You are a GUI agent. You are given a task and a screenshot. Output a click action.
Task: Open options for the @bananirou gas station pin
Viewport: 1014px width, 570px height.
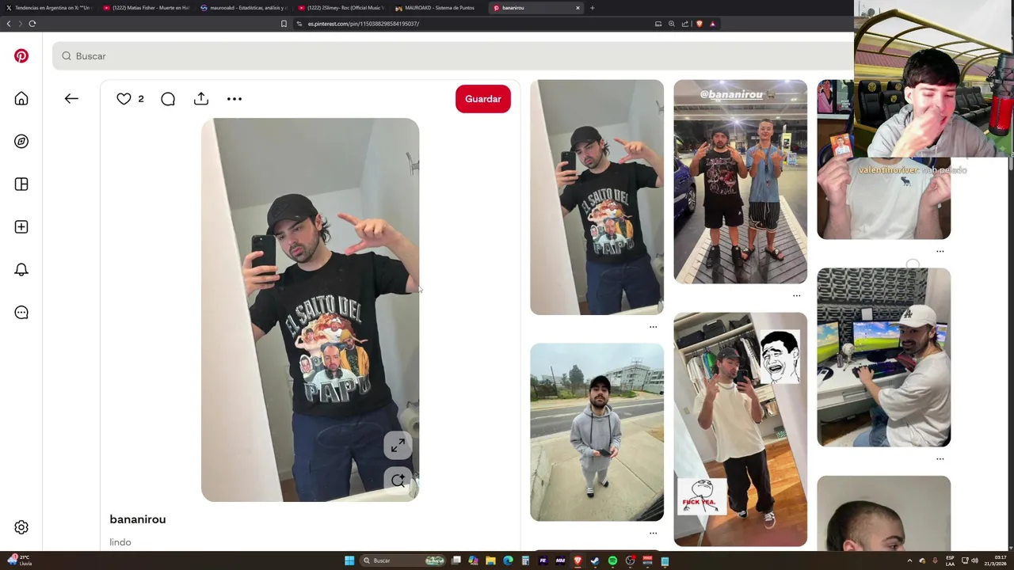point(797,295)
